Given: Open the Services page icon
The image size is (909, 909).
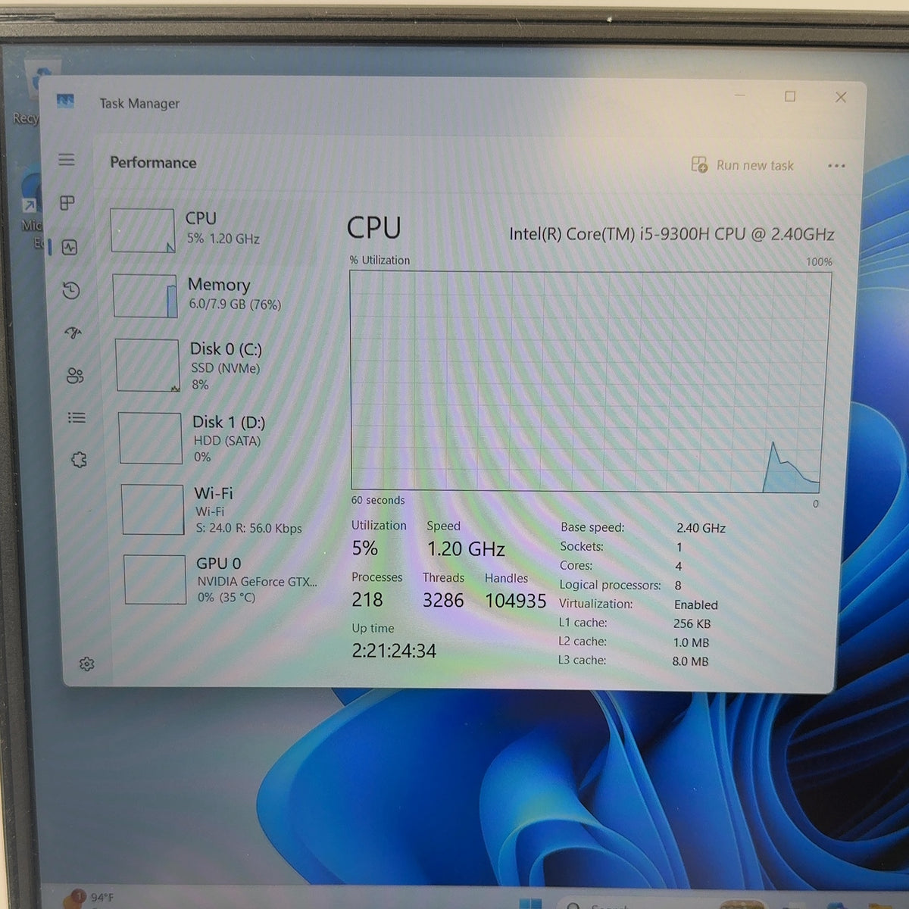Looking at the screenshot, I should coord(79,459).
